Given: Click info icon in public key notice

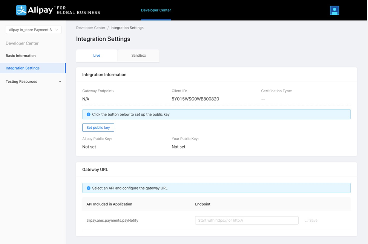Looking at the screenshot, I should pyautogui.click(x=89, y=114).
